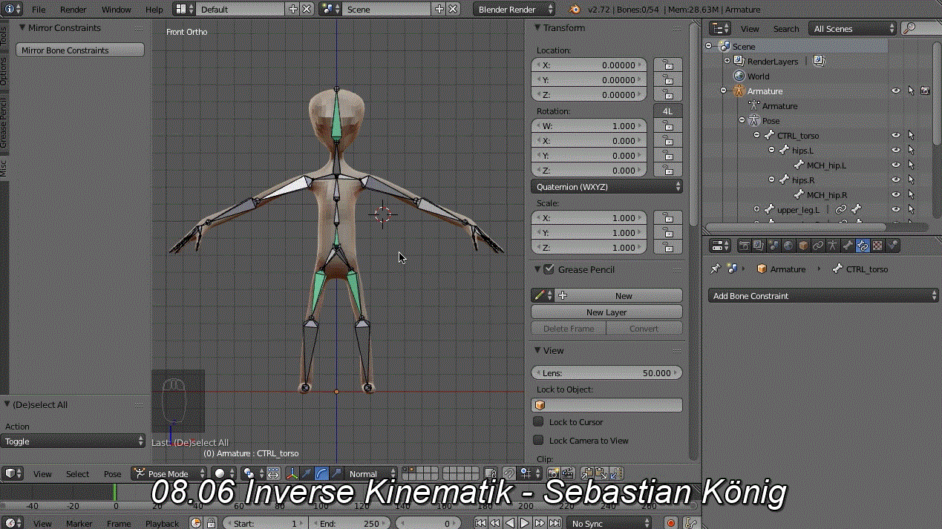Collapse the Transform panel
Viewport: 942px width, 529px height.
[x=537, y=28]
